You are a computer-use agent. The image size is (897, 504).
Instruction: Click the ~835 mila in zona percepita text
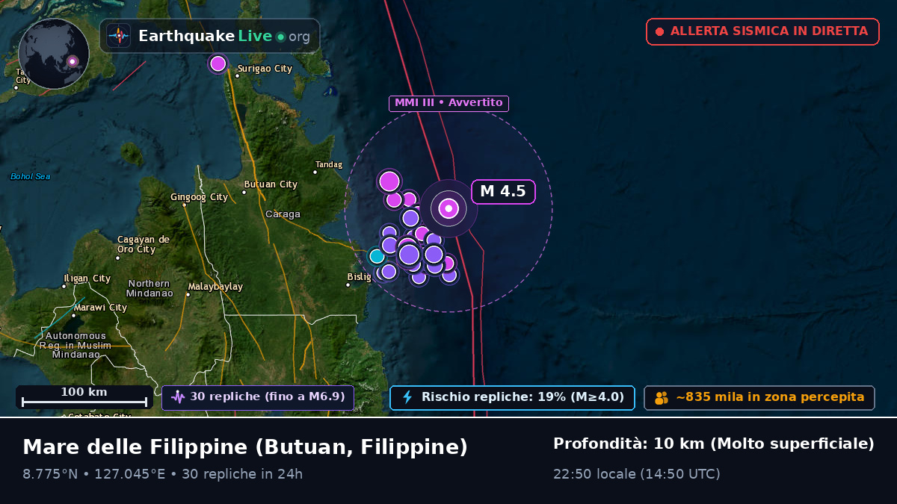click(770, 397)
